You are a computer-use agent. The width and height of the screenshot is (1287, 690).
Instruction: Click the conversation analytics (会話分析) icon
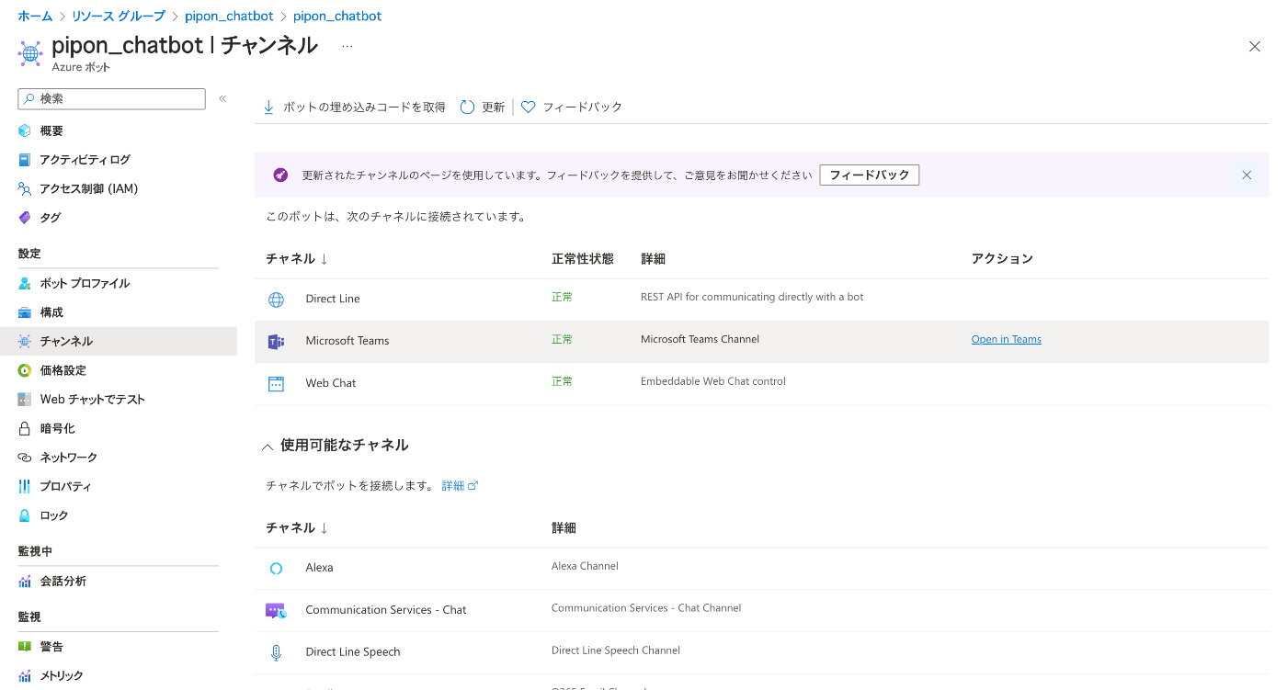[25, 581]
